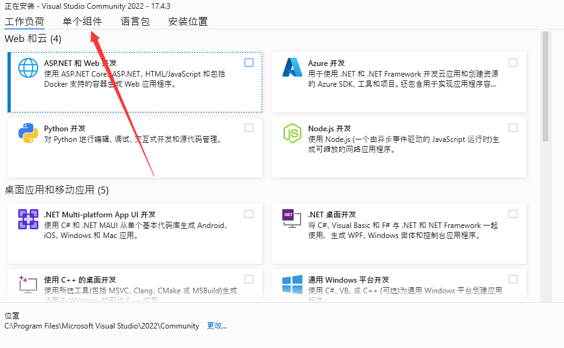Click the 通用 Windows 平台开发 title
564x348 pixels.
click(x=348, y=280)
